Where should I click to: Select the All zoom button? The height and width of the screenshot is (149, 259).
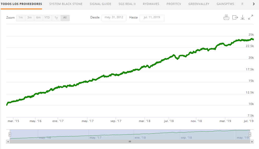tap(65, 18)
